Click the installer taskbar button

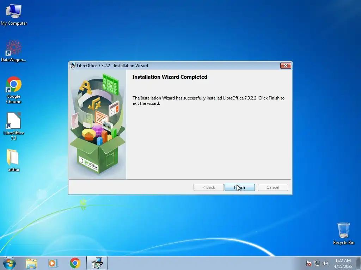(x=97, y=263)
